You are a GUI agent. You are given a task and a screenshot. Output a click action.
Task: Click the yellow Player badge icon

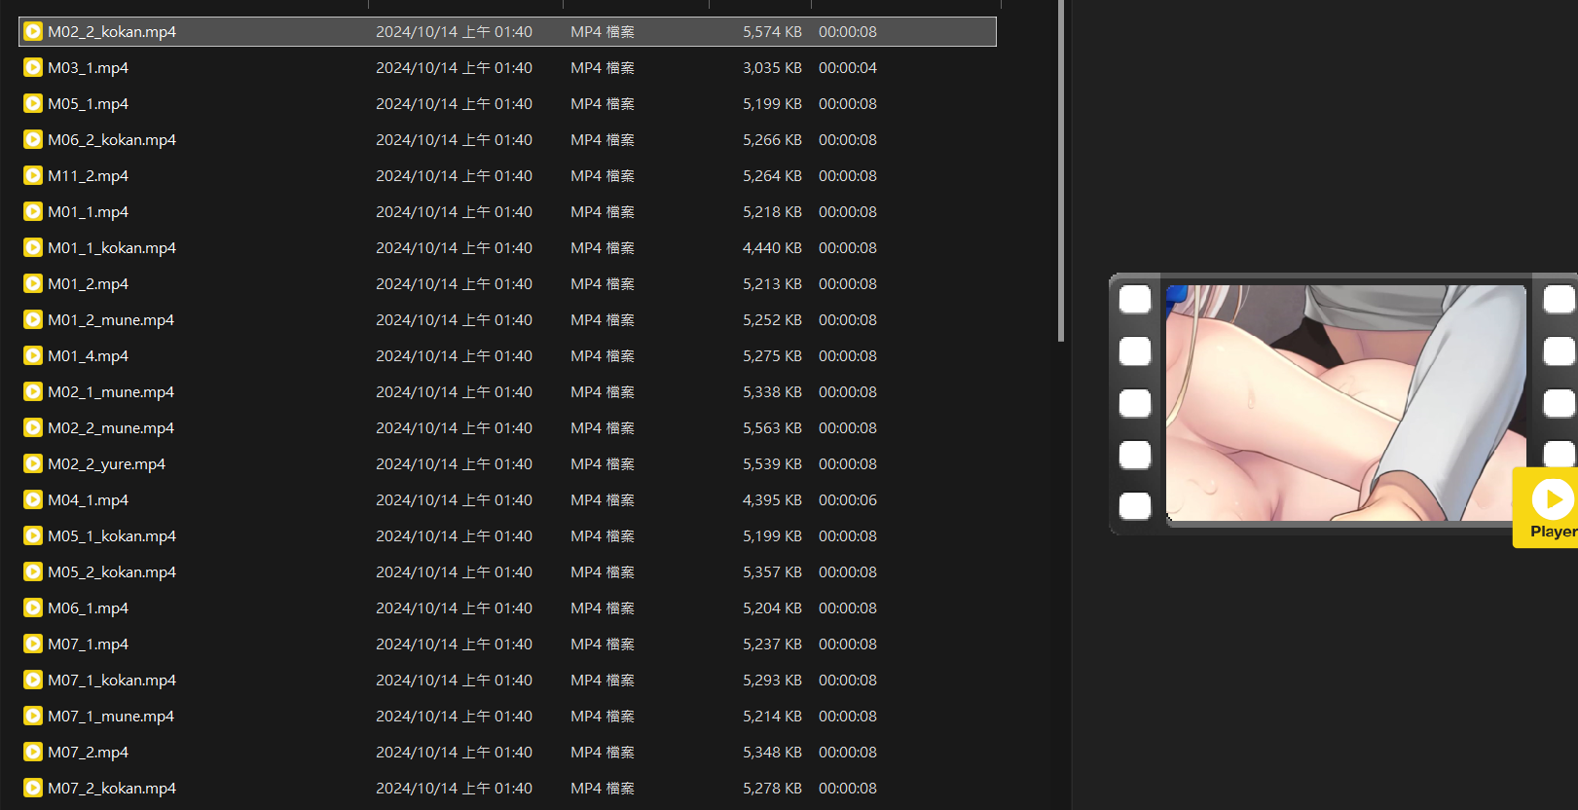coord(1551,507)
